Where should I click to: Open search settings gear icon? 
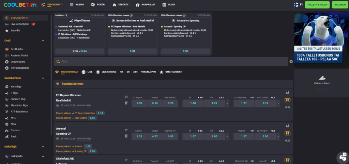[291, 62]
